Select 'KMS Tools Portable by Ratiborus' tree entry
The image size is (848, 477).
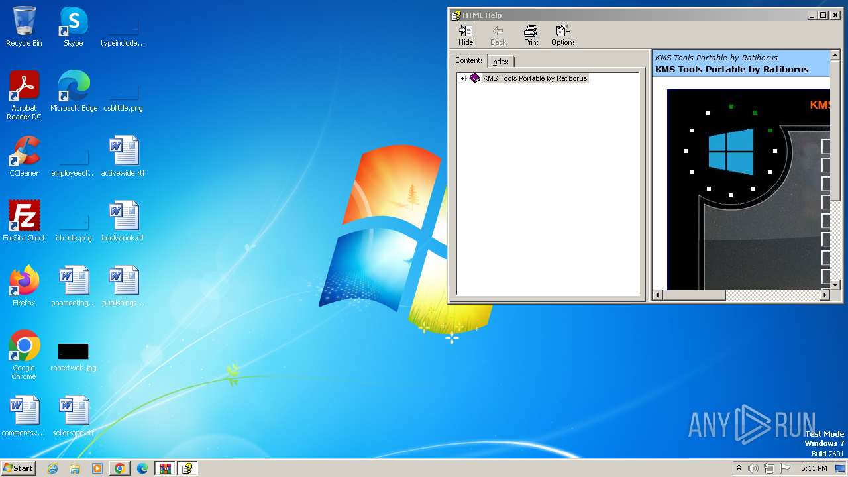[x=535, y=78]
